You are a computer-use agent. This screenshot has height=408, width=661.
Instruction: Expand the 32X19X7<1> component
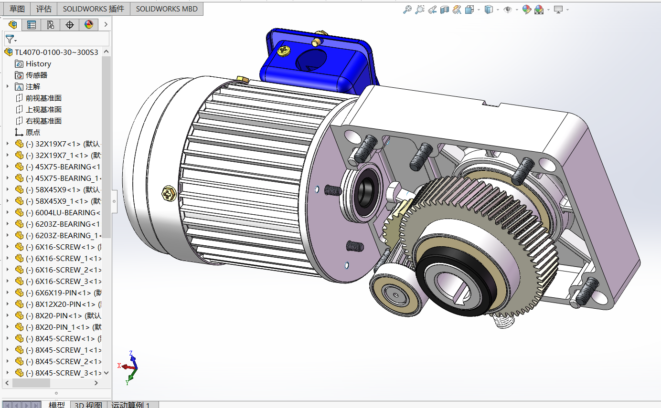[x=8, y=144]
